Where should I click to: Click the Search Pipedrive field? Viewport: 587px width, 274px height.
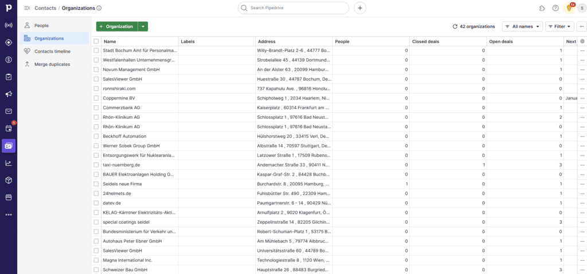(293, 8)
